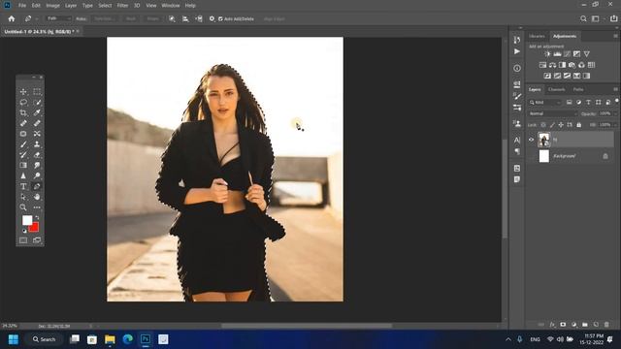Toggle adjustment layer filter in Layers panel
Image resolution: width=621 pixels, height=349 pixels.
[578, 103]
